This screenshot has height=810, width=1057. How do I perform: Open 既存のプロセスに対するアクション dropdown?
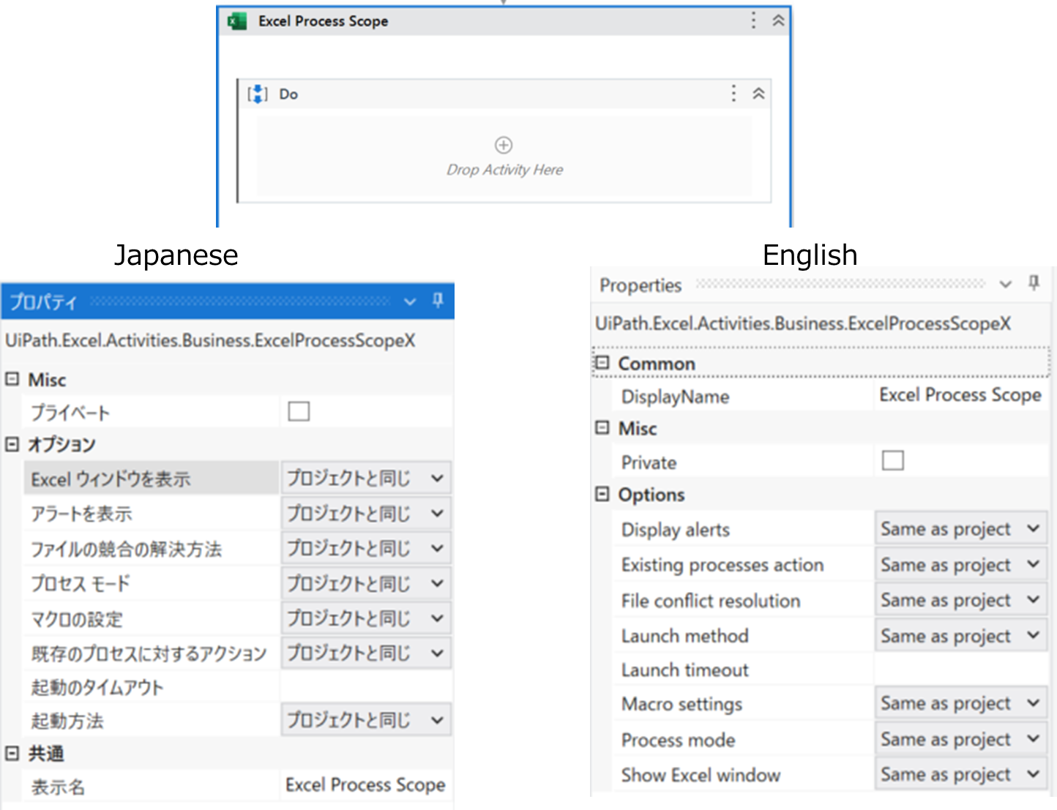click(366, 653)
